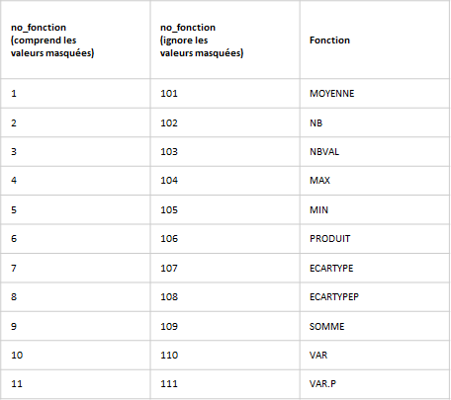Select the NBVAL table cell

pyautogui.click(x=374, y=152)
